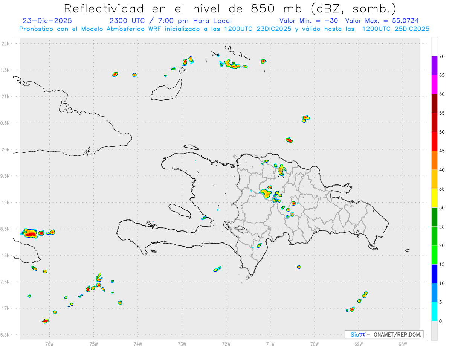Click the 'SisTT – ONAMET/REP.DOM.' credit box
The width and height of the screenshot is (452, 349).
(x=384, y=334)
